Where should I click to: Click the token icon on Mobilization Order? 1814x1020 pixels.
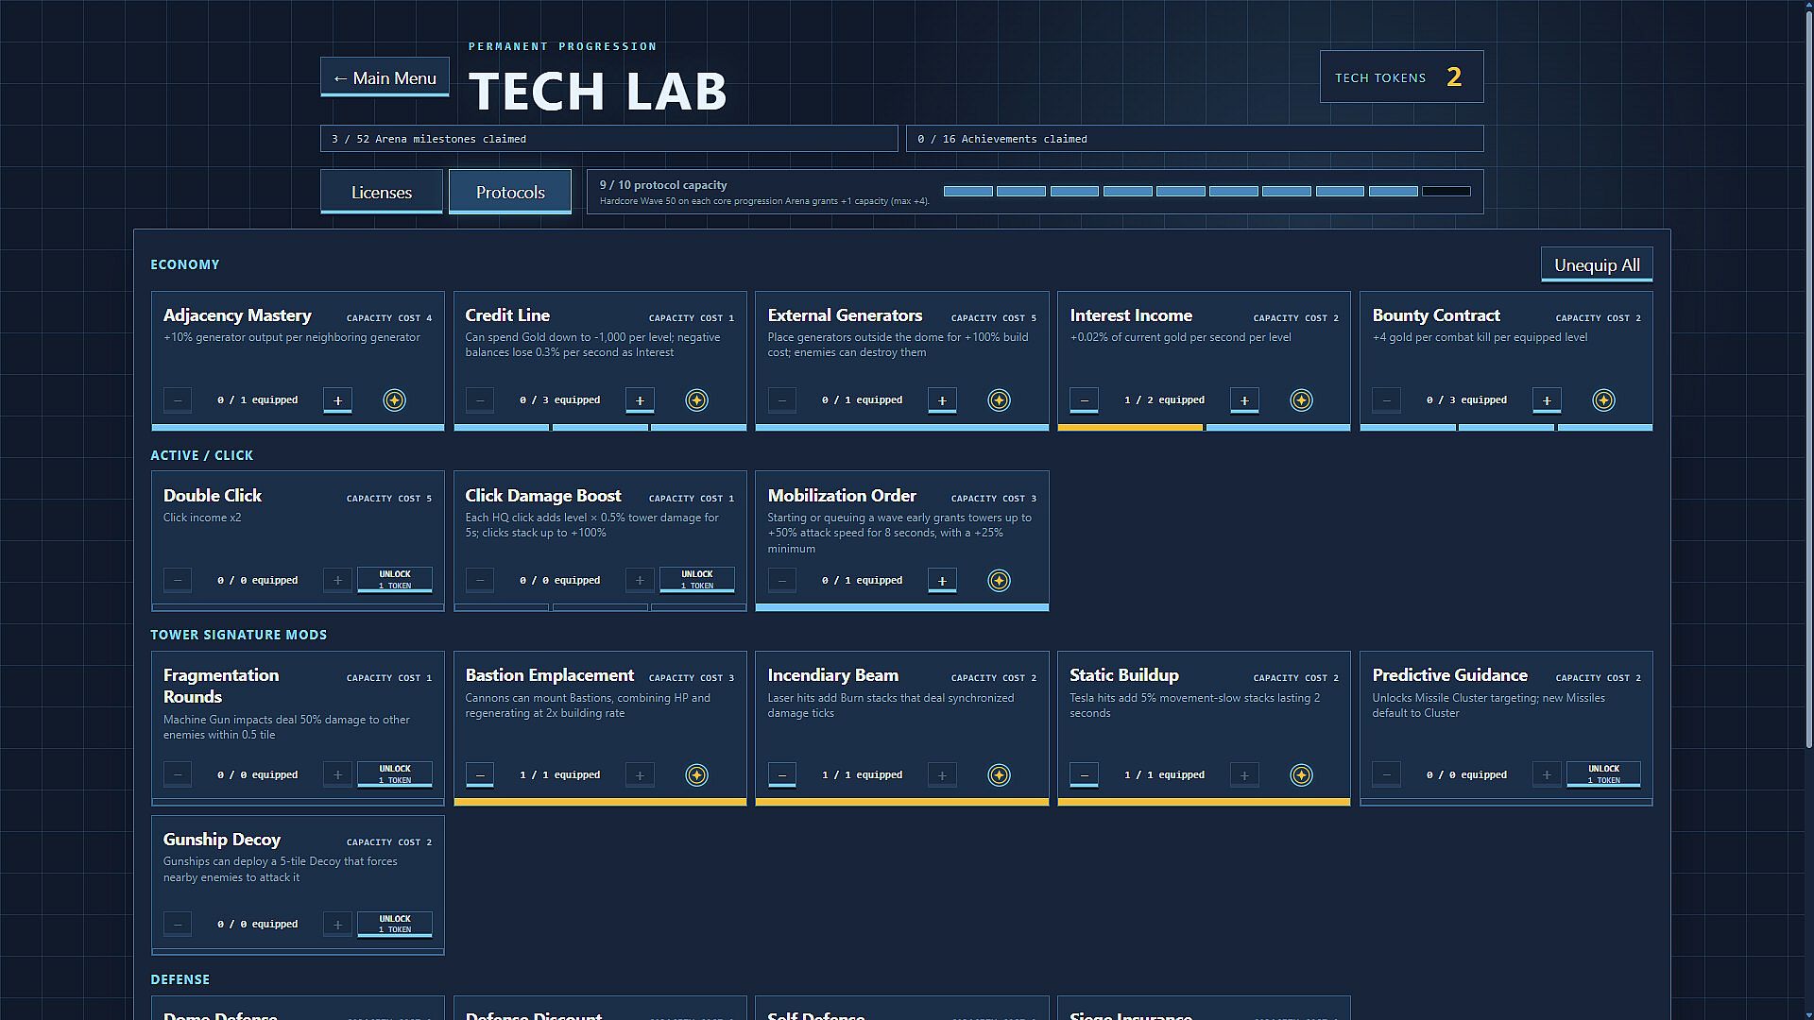pyautogui.click(x=999, y=581)
